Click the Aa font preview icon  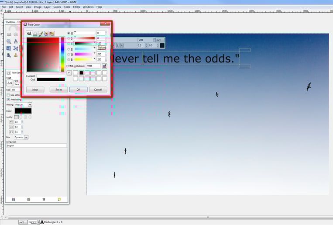click(x=10, y=83)
